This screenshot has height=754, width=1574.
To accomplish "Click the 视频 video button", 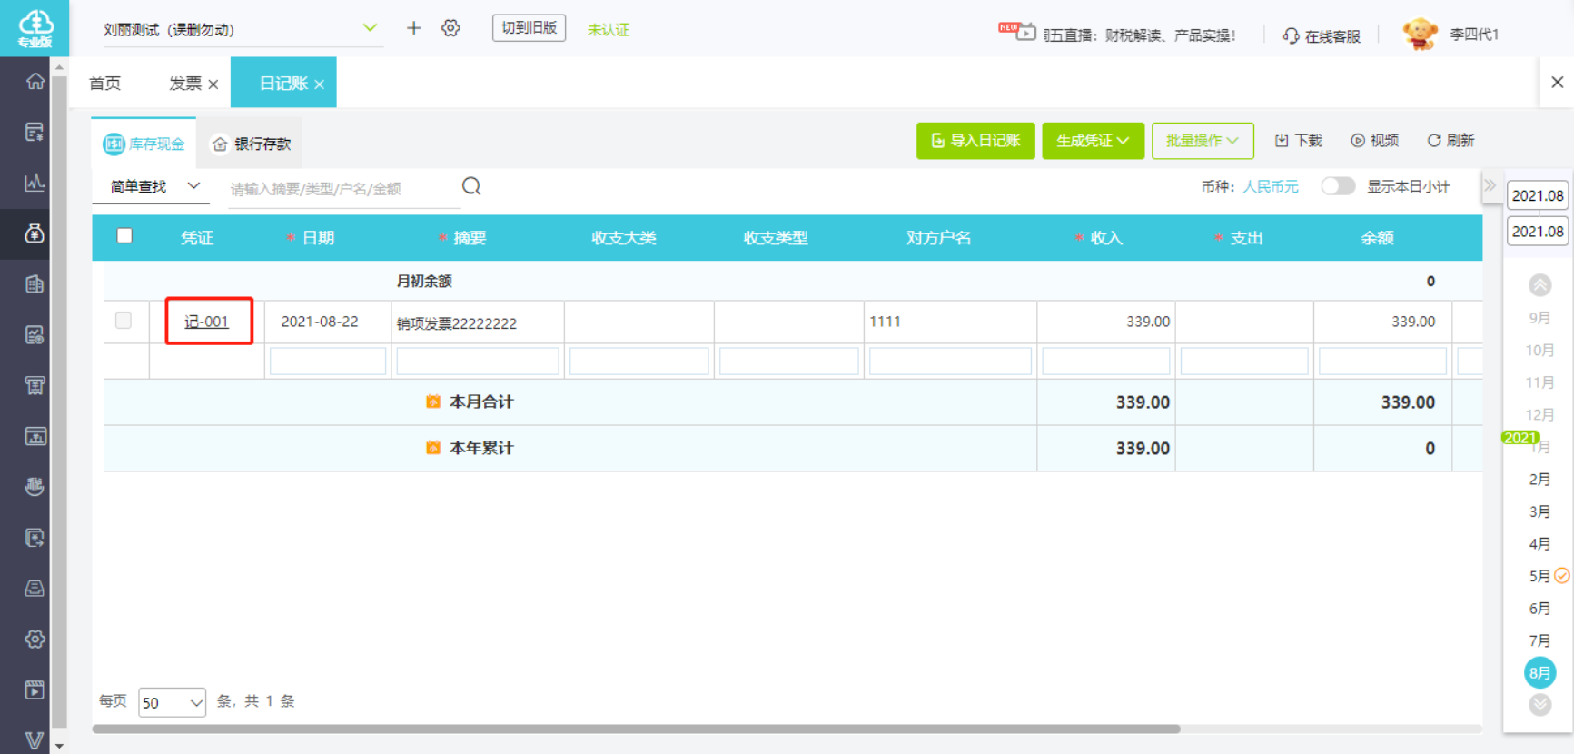I will (x=1374, y=140).
